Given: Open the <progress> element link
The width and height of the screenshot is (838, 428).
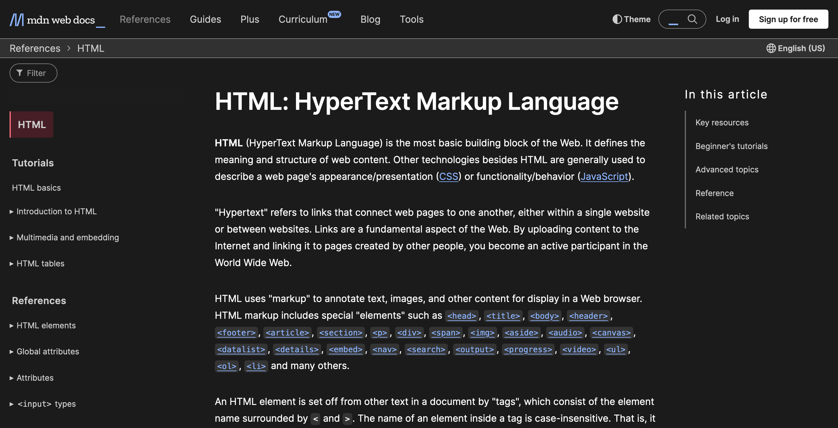Looking at the screenshot, I should [x=528, y=350].
